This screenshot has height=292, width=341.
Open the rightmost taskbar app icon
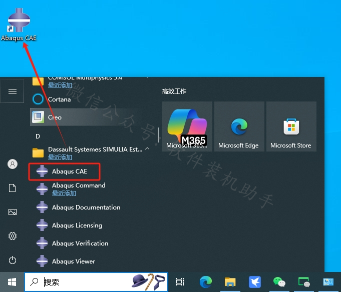click(328, 282)
